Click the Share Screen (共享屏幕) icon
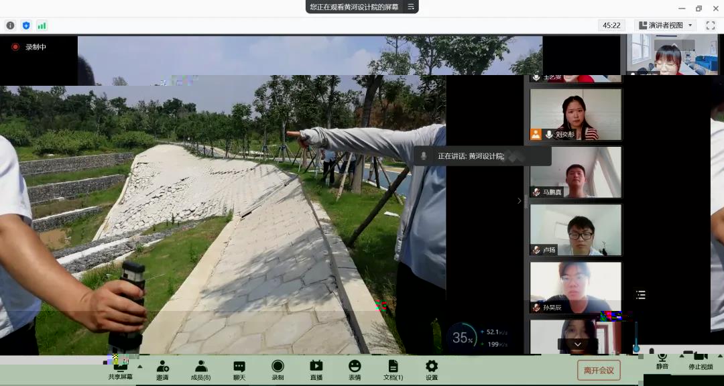 pos(121,367)
